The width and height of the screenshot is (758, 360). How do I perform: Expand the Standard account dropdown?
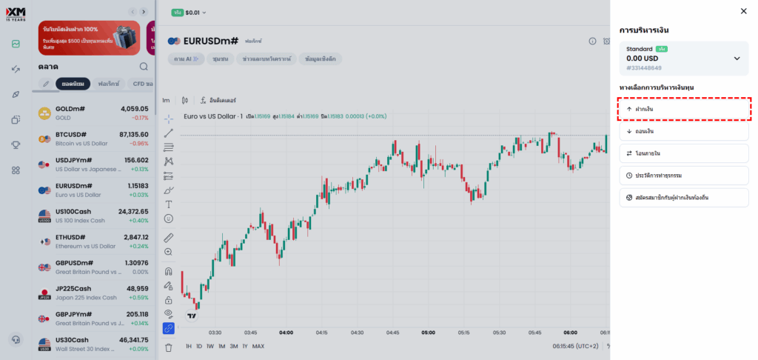pyautogui.click(x=737, y=59)
